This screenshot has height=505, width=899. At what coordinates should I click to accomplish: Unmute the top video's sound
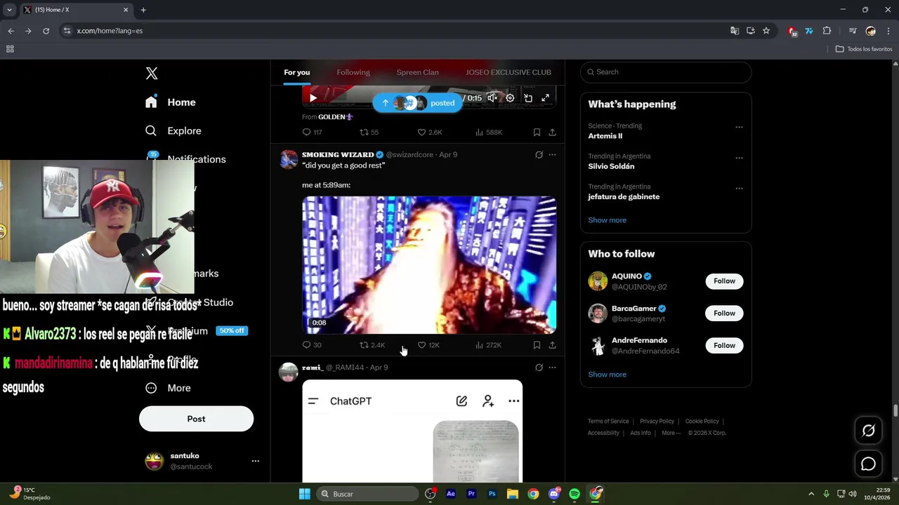pos(492,98)
